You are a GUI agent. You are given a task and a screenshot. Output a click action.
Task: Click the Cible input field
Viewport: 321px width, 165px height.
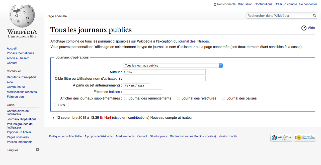(164, 78)
